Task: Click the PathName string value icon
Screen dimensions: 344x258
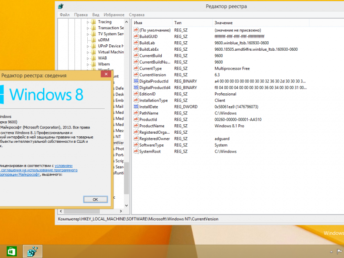Action: pos(136,113)
